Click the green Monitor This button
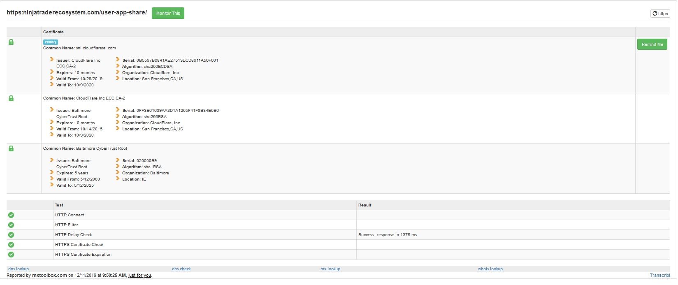The width and height of the screenshot is (678, 285). tap(168, 13)
